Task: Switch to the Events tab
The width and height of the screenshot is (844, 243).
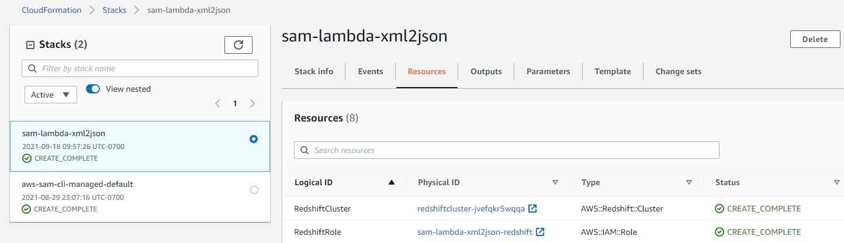Action: (371, 71)
